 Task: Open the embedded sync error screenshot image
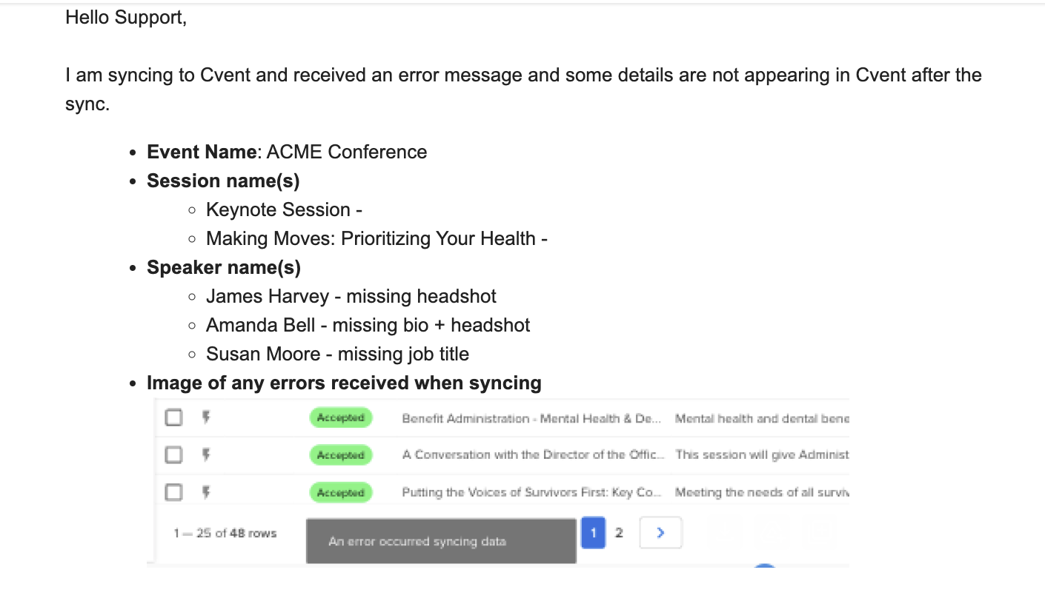[498, 482]
